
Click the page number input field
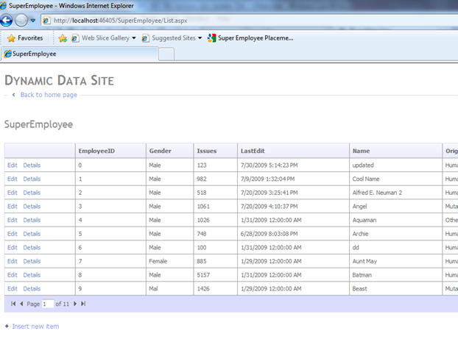pyautogui.click(x=48, y=304)
